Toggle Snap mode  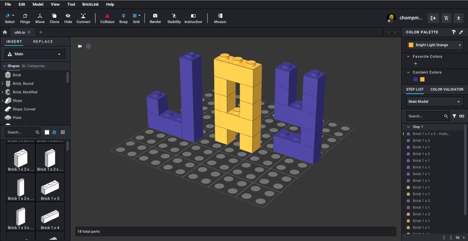(123, 19)
